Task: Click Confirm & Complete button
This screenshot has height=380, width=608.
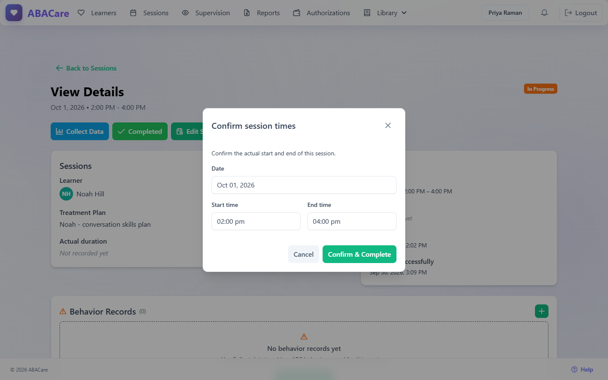Action: pos(359,254)
